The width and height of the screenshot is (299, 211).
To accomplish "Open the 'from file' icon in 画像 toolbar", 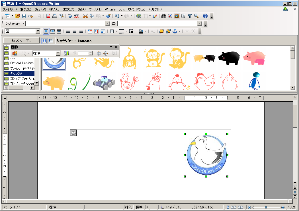I will 15,53.
